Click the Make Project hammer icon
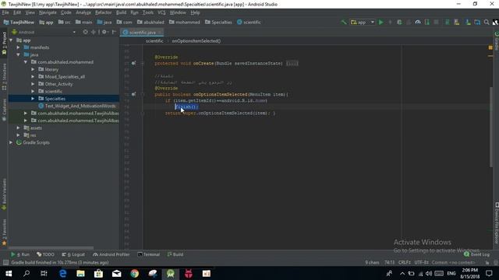This screenshot has width=499, height=280. click(x=344, y=23)
